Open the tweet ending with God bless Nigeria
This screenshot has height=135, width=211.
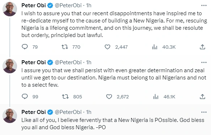[113, 124]
